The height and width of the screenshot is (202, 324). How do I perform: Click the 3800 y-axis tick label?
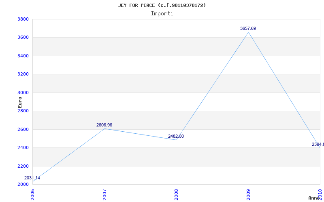click(x=23, y=19)
